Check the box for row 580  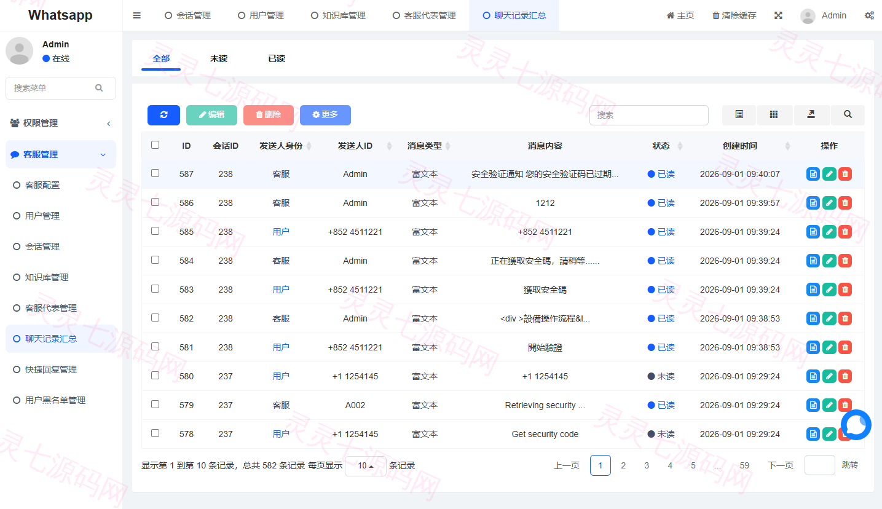tap(155, 376)
